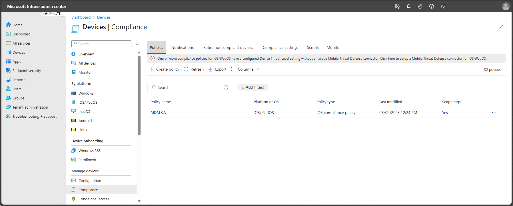This screenshot has width=513, height=206.
Task: Click the help question mark icon
Action: pos(431,6)
